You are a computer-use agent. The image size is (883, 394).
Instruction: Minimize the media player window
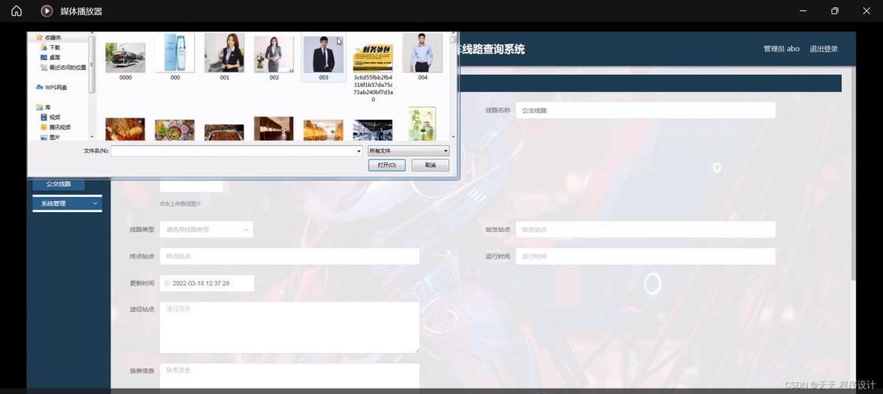point(803,11)
